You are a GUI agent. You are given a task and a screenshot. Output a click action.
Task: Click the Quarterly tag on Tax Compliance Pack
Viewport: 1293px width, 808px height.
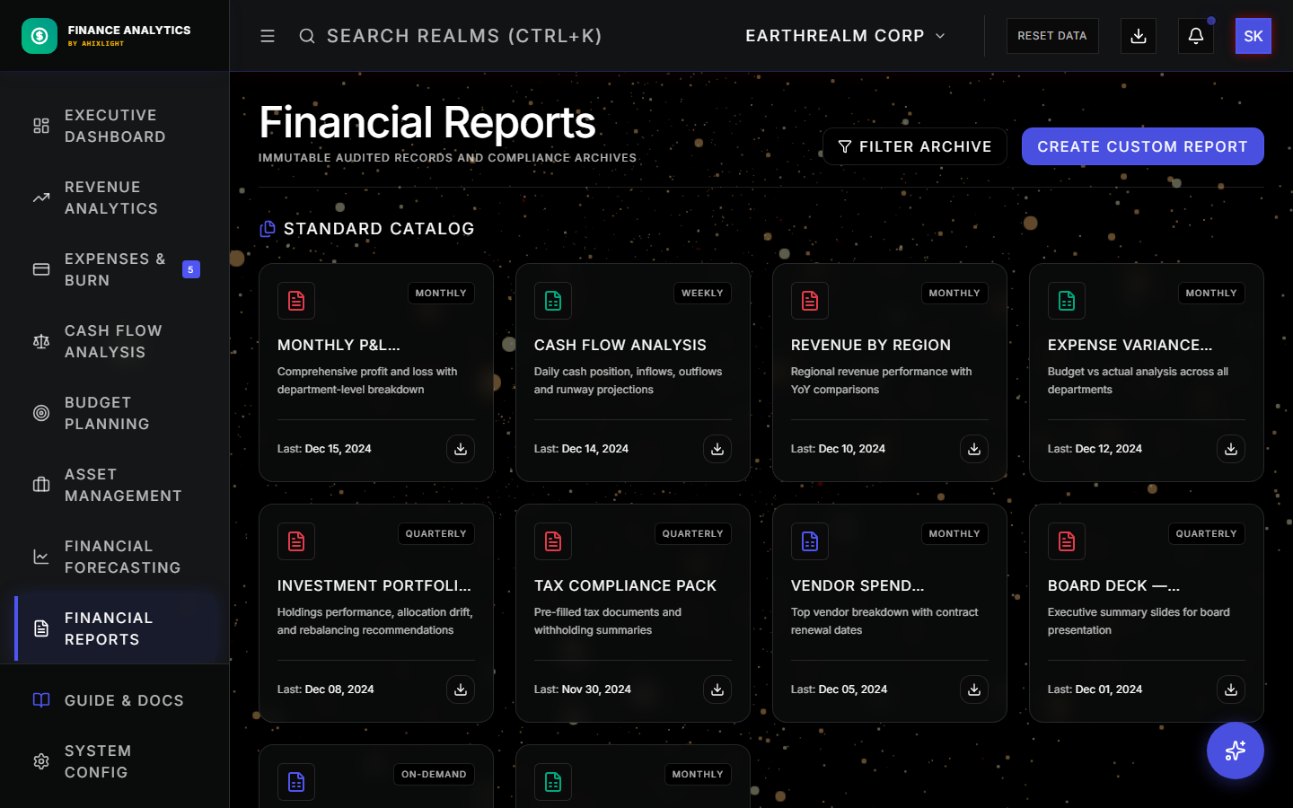click(692, 534)
